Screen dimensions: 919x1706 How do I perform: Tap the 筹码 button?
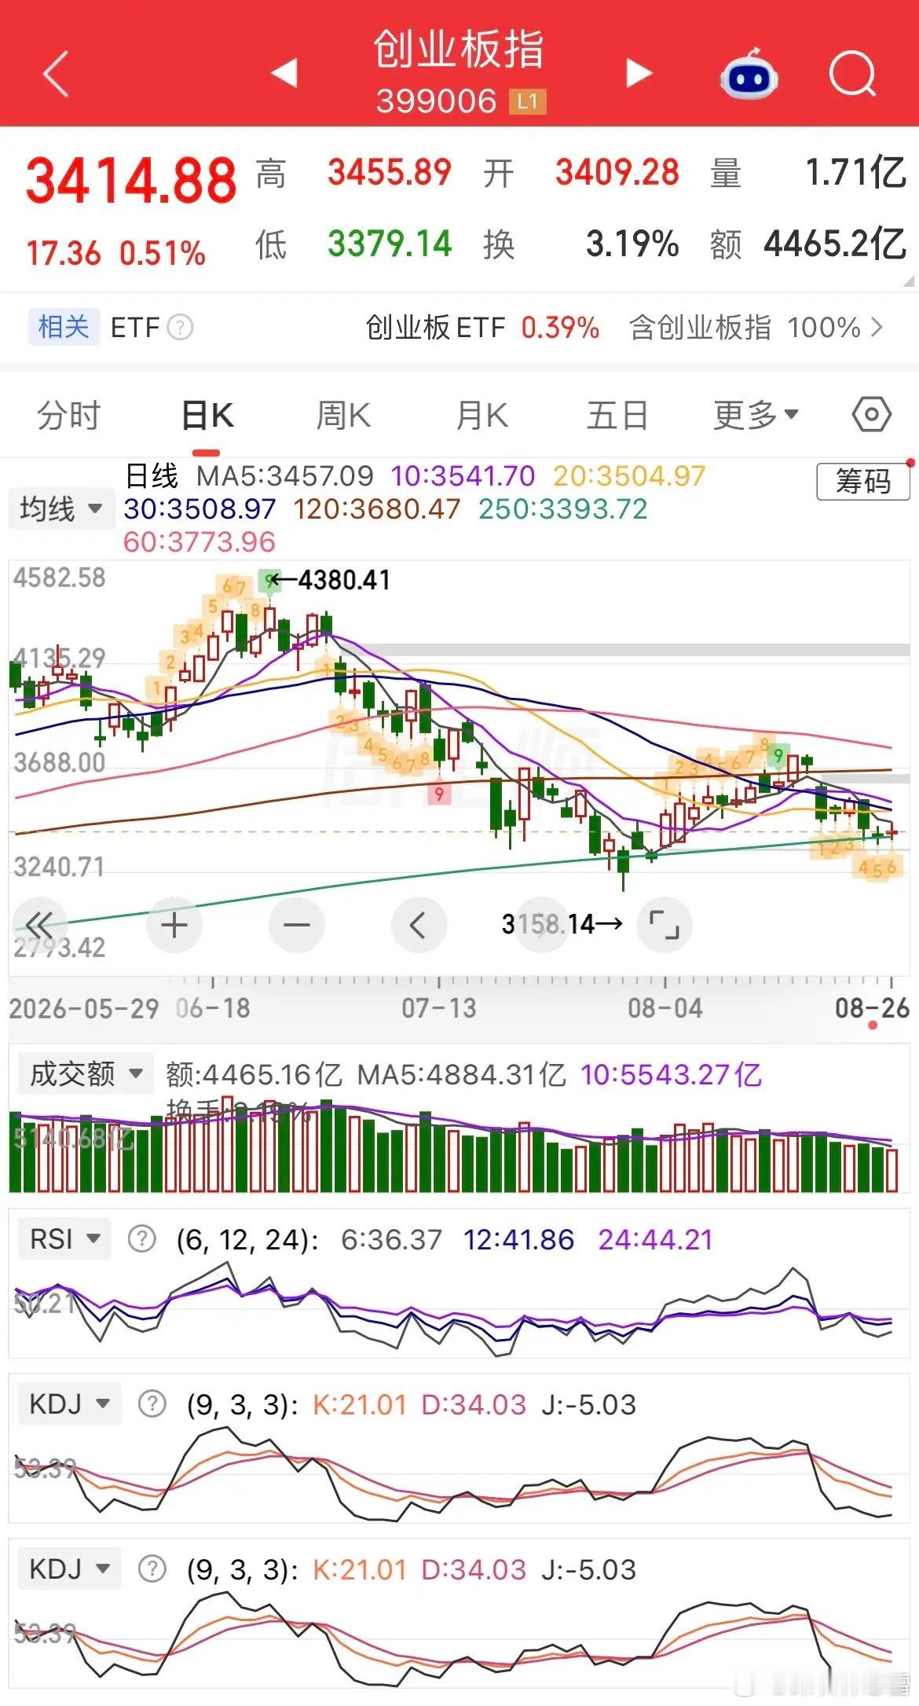[863, 481]
